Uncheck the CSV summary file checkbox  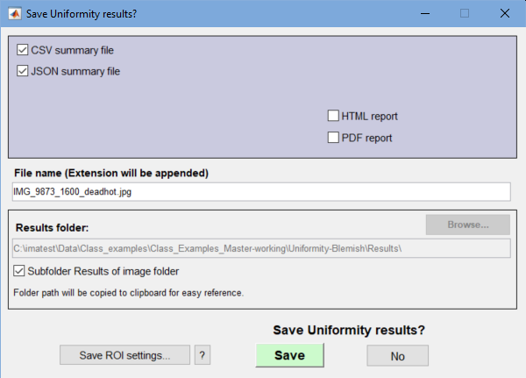(23, 50)
